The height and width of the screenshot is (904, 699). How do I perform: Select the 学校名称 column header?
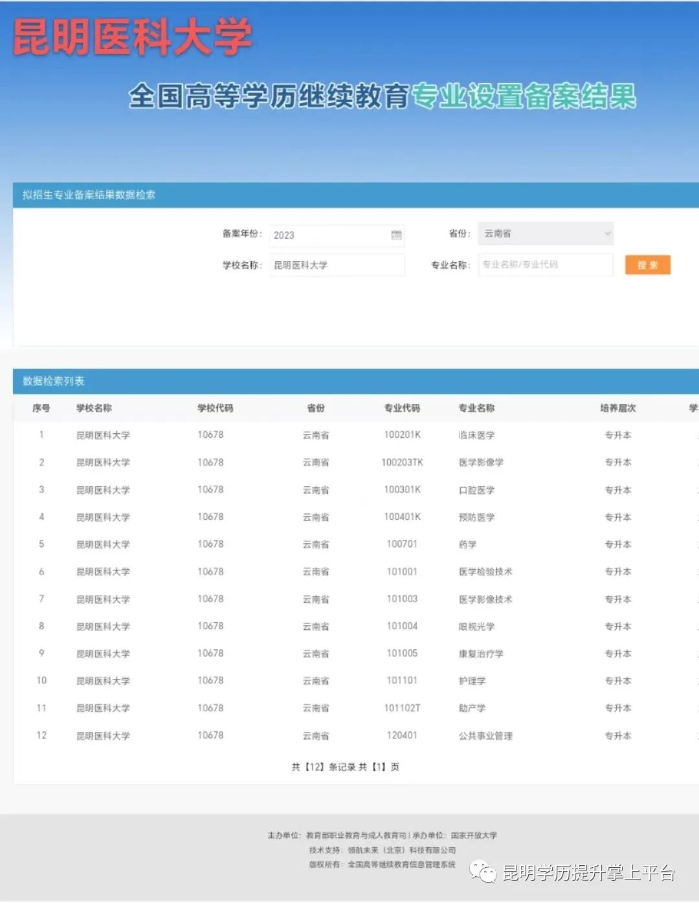(94, 408)
